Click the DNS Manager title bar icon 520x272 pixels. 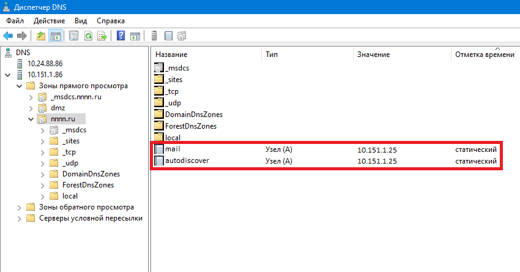coord(6,7)
